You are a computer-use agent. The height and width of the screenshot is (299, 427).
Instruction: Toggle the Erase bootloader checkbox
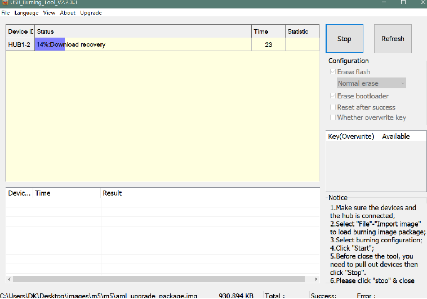coord(332,96)
